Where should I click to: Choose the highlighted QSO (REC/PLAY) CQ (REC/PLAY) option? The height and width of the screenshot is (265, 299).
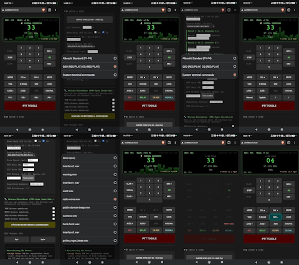[90, 67]
